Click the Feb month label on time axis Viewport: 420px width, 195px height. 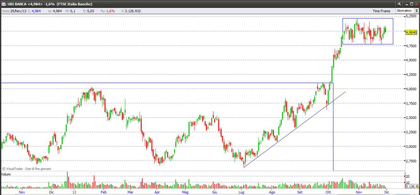click(x=103, y=192)
